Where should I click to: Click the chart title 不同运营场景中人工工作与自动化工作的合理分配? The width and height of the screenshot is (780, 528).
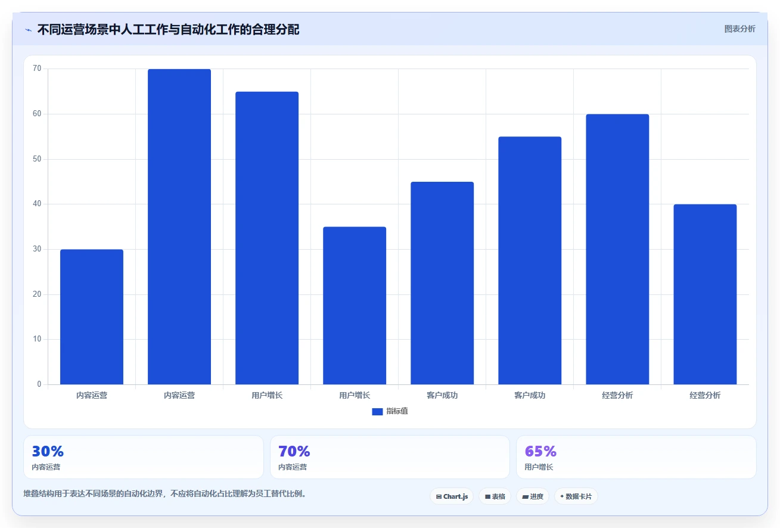(x=168, y=29)
